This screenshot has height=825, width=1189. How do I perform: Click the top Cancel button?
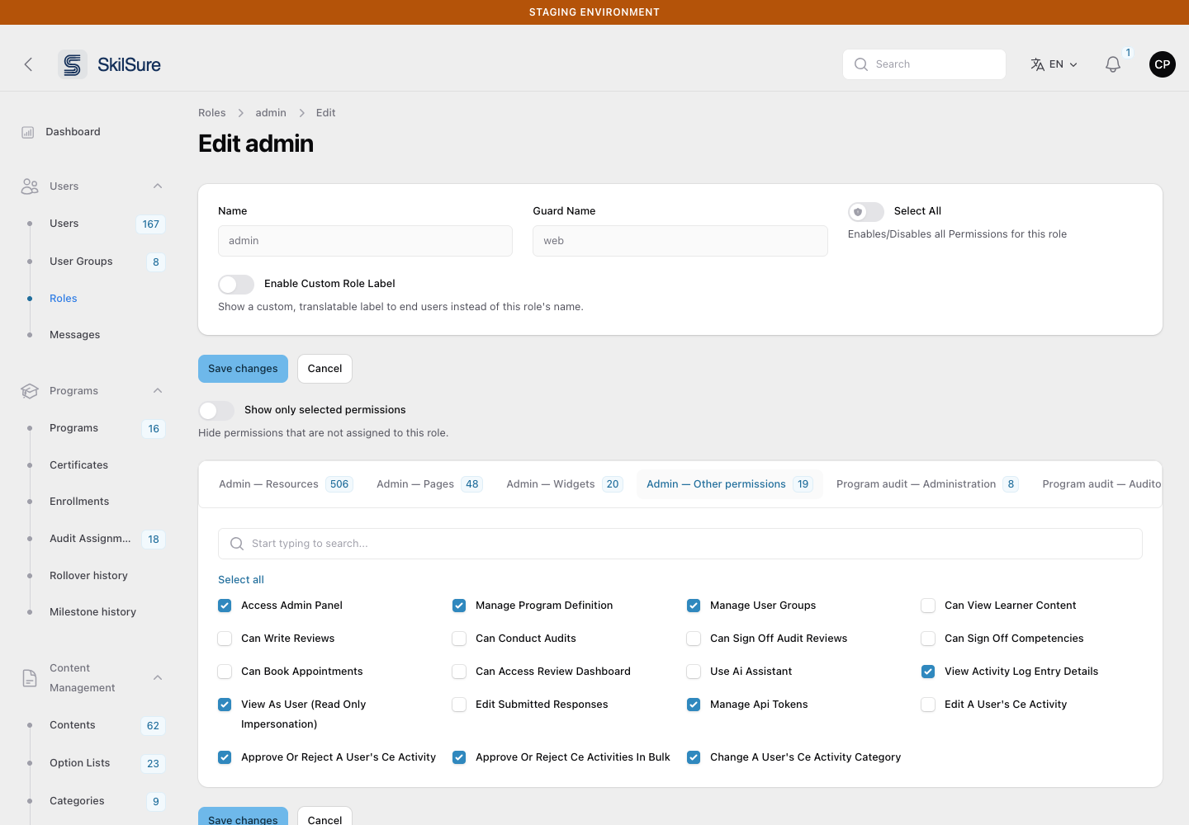tap(324, 369)
